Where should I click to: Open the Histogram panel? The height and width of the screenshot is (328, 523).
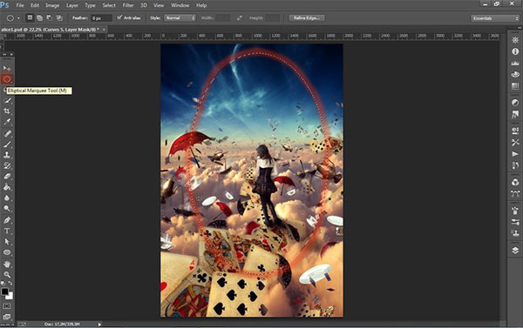click(x=515, y=63)
